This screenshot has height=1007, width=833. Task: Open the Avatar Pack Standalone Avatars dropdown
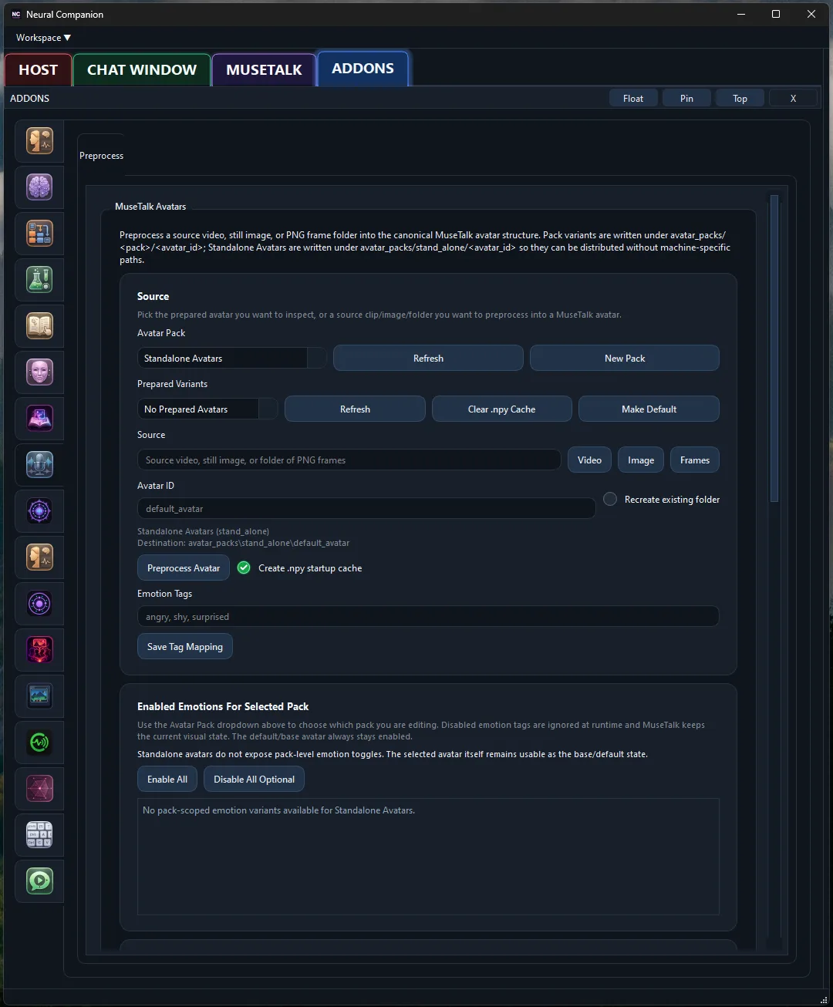(x=231, y=358)
